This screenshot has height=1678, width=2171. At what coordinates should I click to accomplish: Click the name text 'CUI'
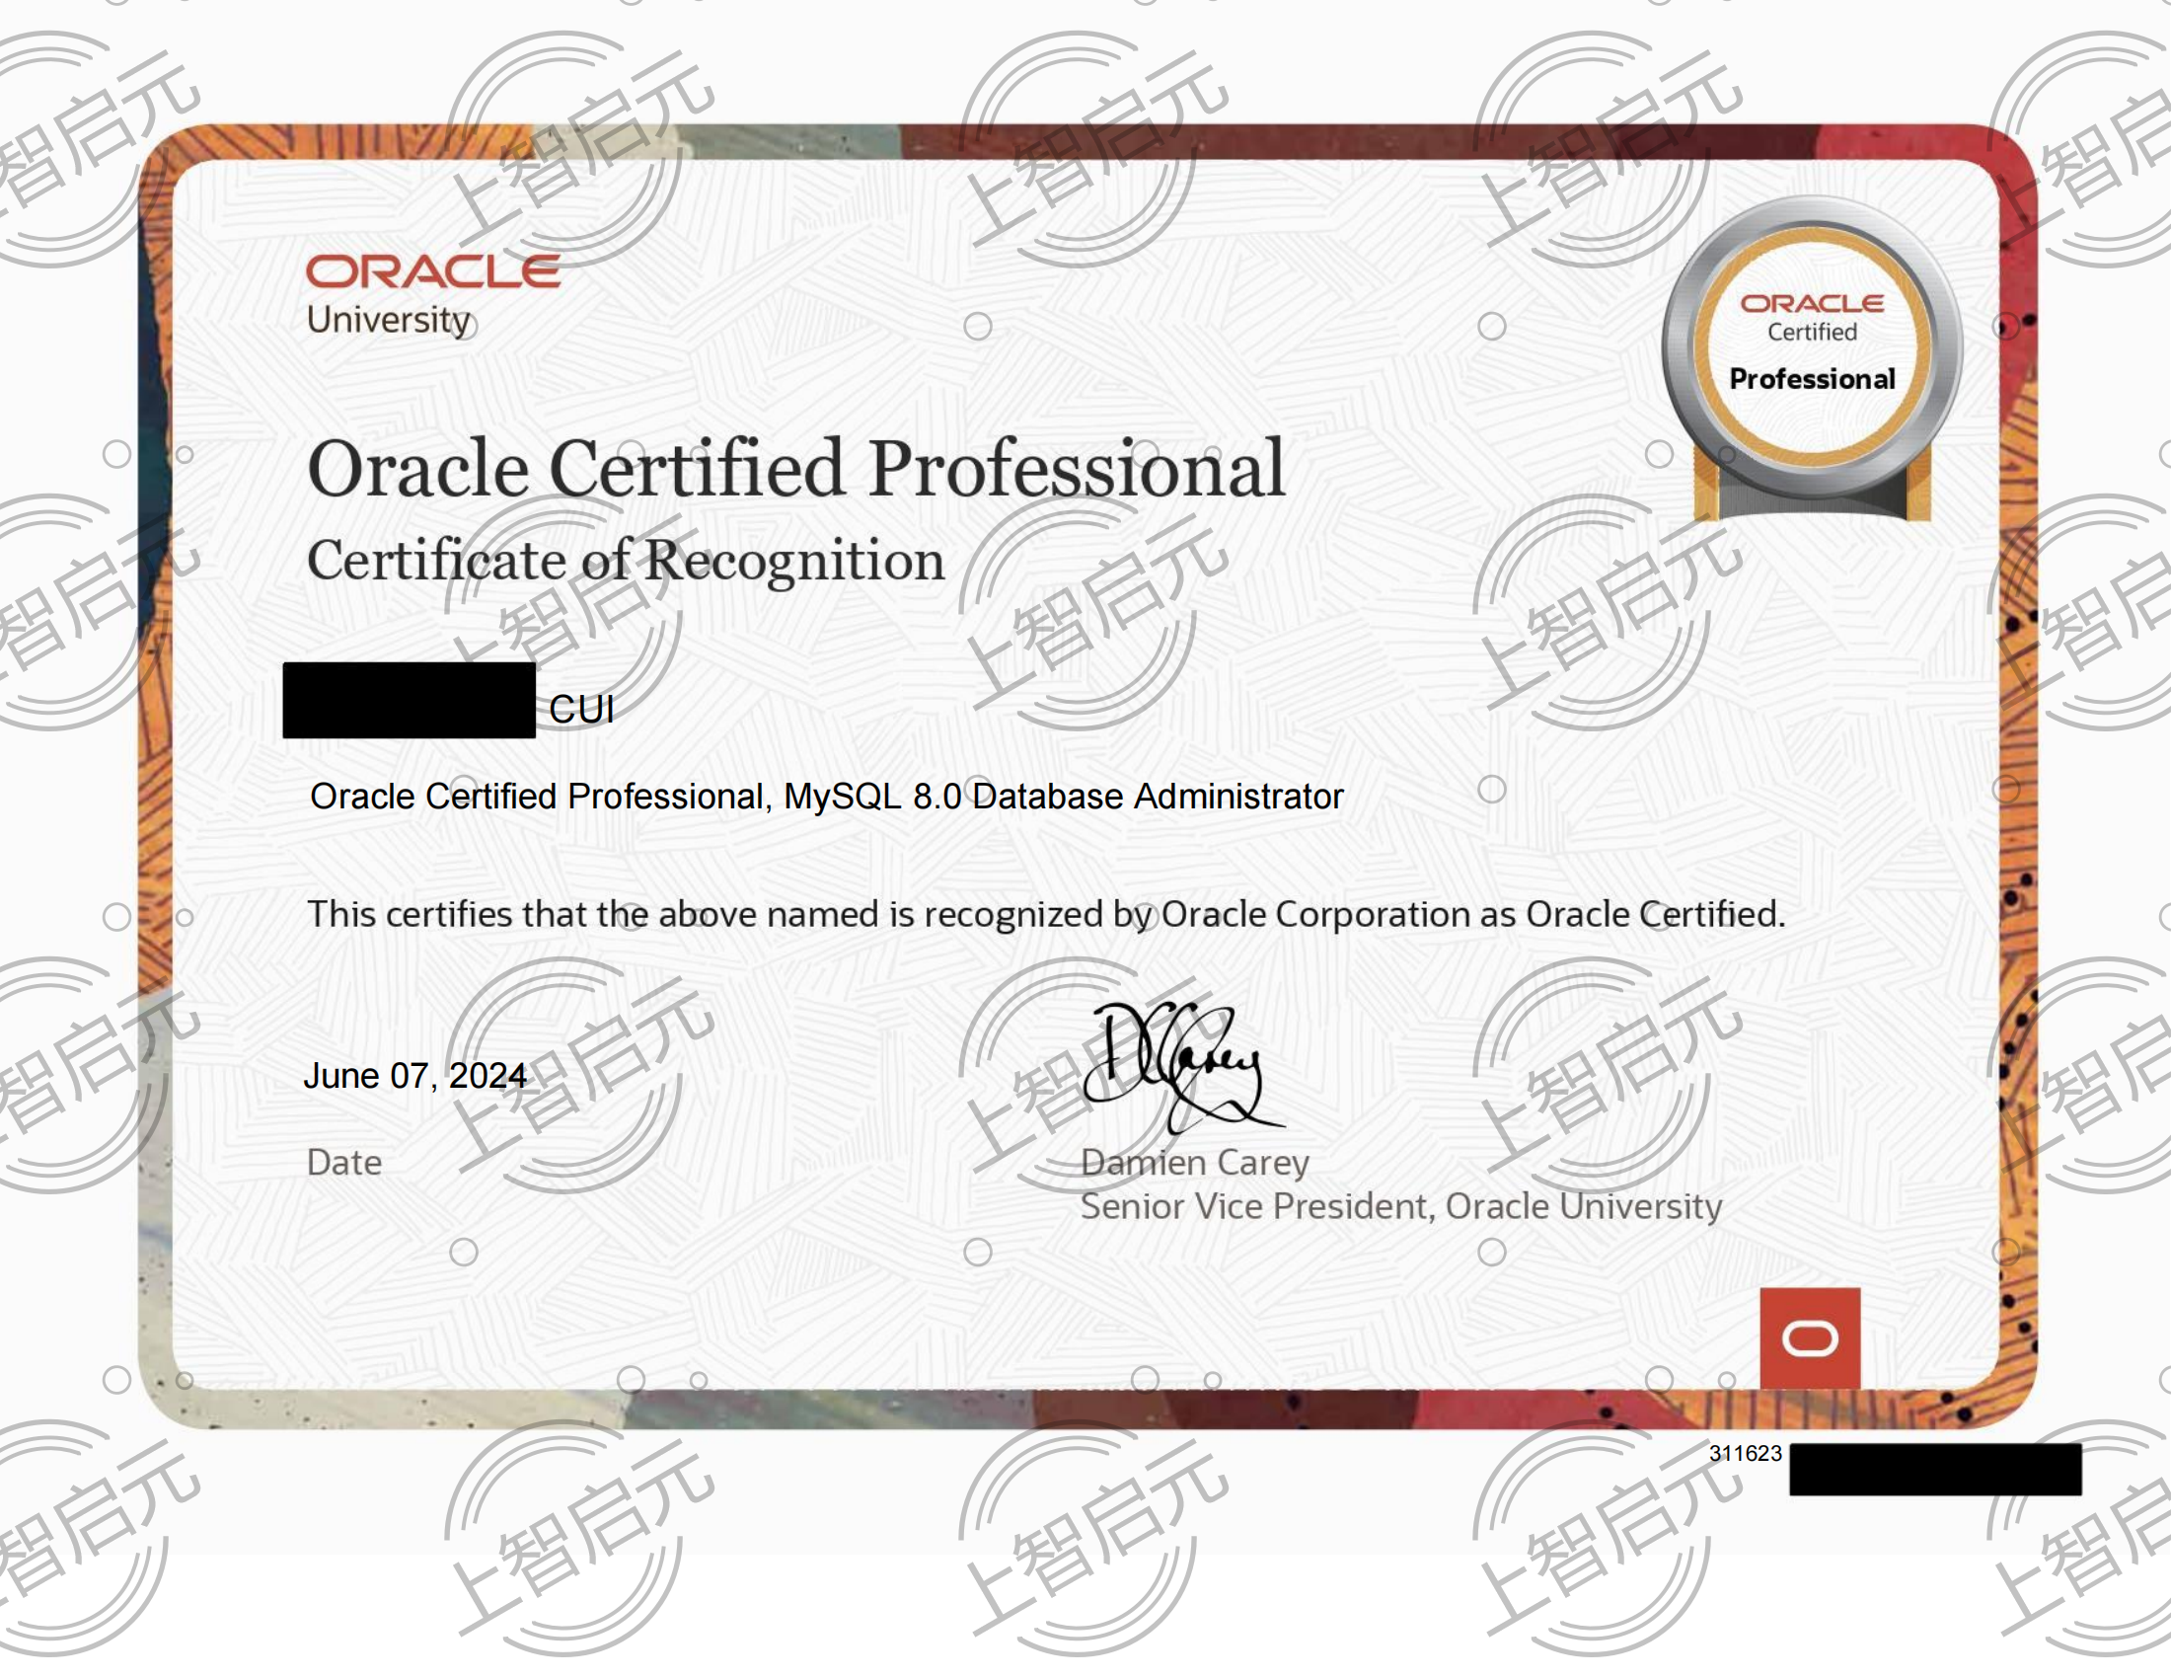[581, 709]
